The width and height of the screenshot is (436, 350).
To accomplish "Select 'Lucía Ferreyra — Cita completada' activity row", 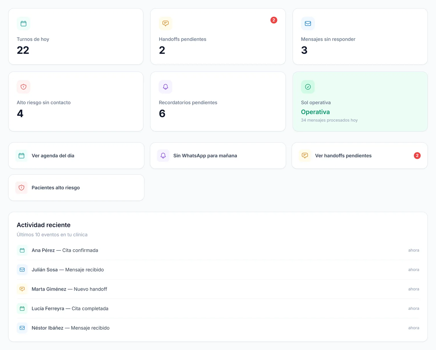I will [x=218, y=309].
